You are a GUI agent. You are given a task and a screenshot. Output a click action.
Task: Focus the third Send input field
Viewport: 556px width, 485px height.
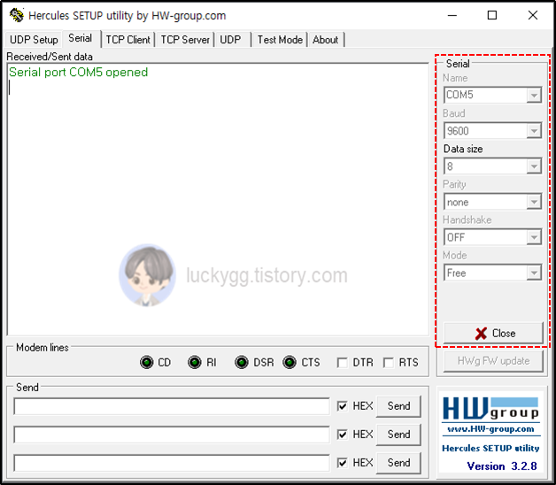[x=172, y=463]
